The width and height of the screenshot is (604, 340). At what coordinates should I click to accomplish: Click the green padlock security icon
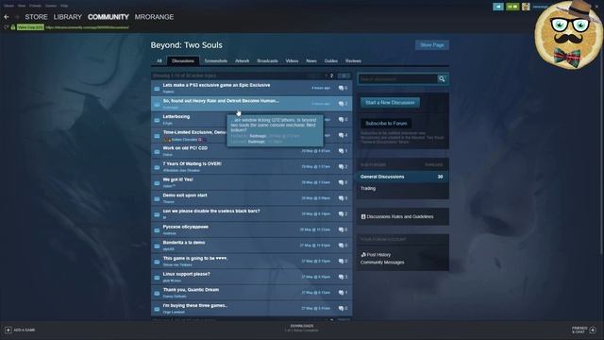point(12,27)
